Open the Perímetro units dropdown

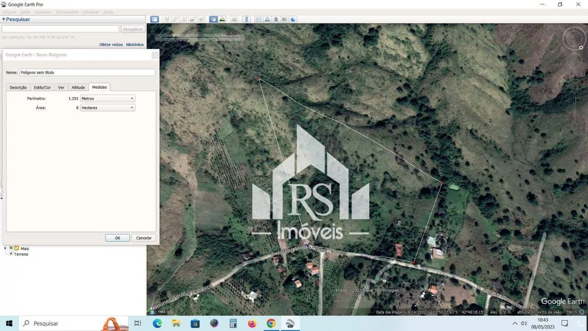[107, 98]
